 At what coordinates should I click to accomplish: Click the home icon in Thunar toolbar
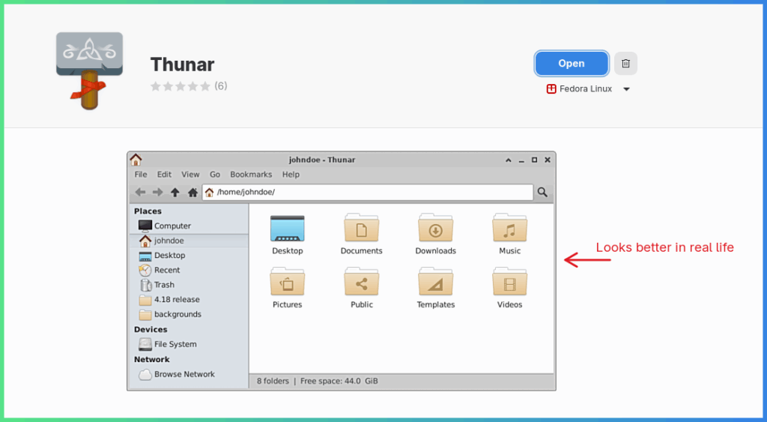[x=192, y=193]
